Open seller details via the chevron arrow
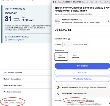This screenshot has width=110, height=106. 109,21
